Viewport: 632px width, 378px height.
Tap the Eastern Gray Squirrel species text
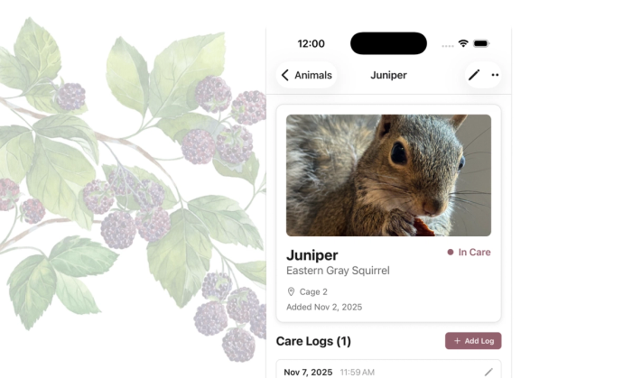(338, 271)
